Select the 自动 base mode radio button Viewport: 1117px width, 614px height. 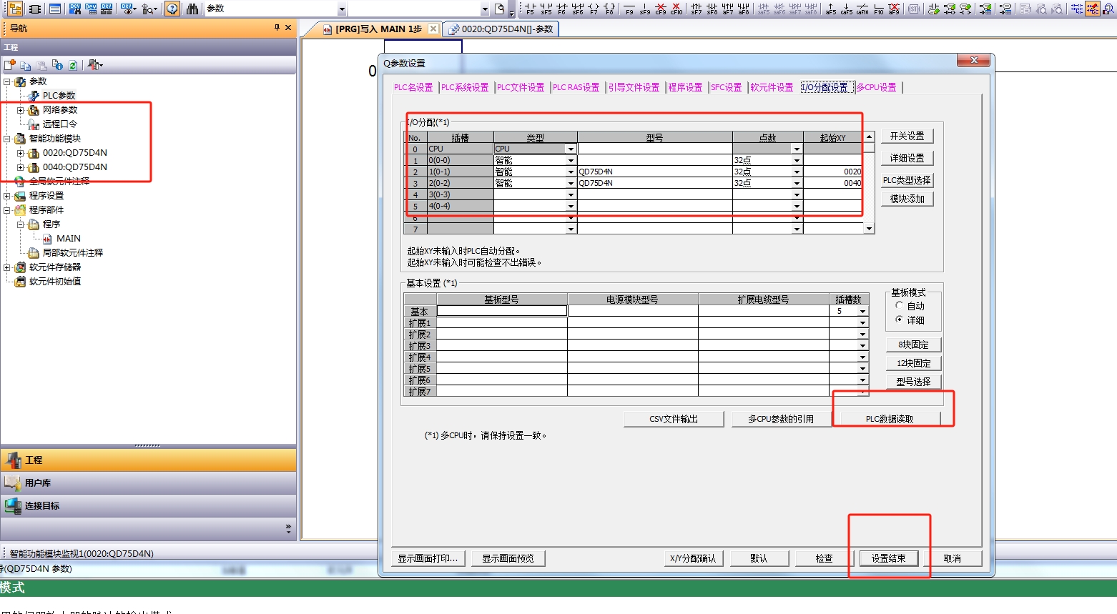pos(900,306)
